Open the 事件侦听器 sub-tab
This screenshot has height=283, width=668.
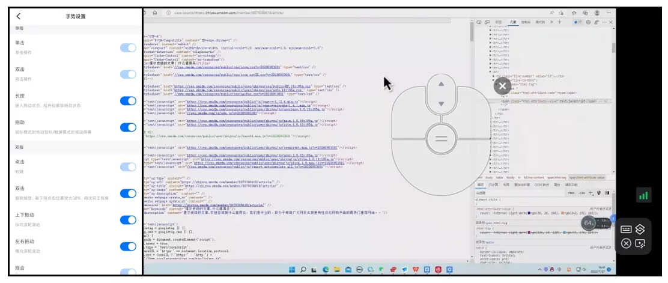[522, 185]
